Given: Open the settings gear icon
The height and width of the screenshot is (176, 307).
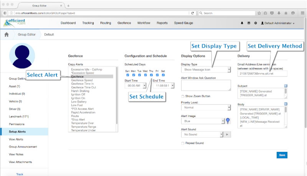Looking at the screenshot, I should pos(256,23).
